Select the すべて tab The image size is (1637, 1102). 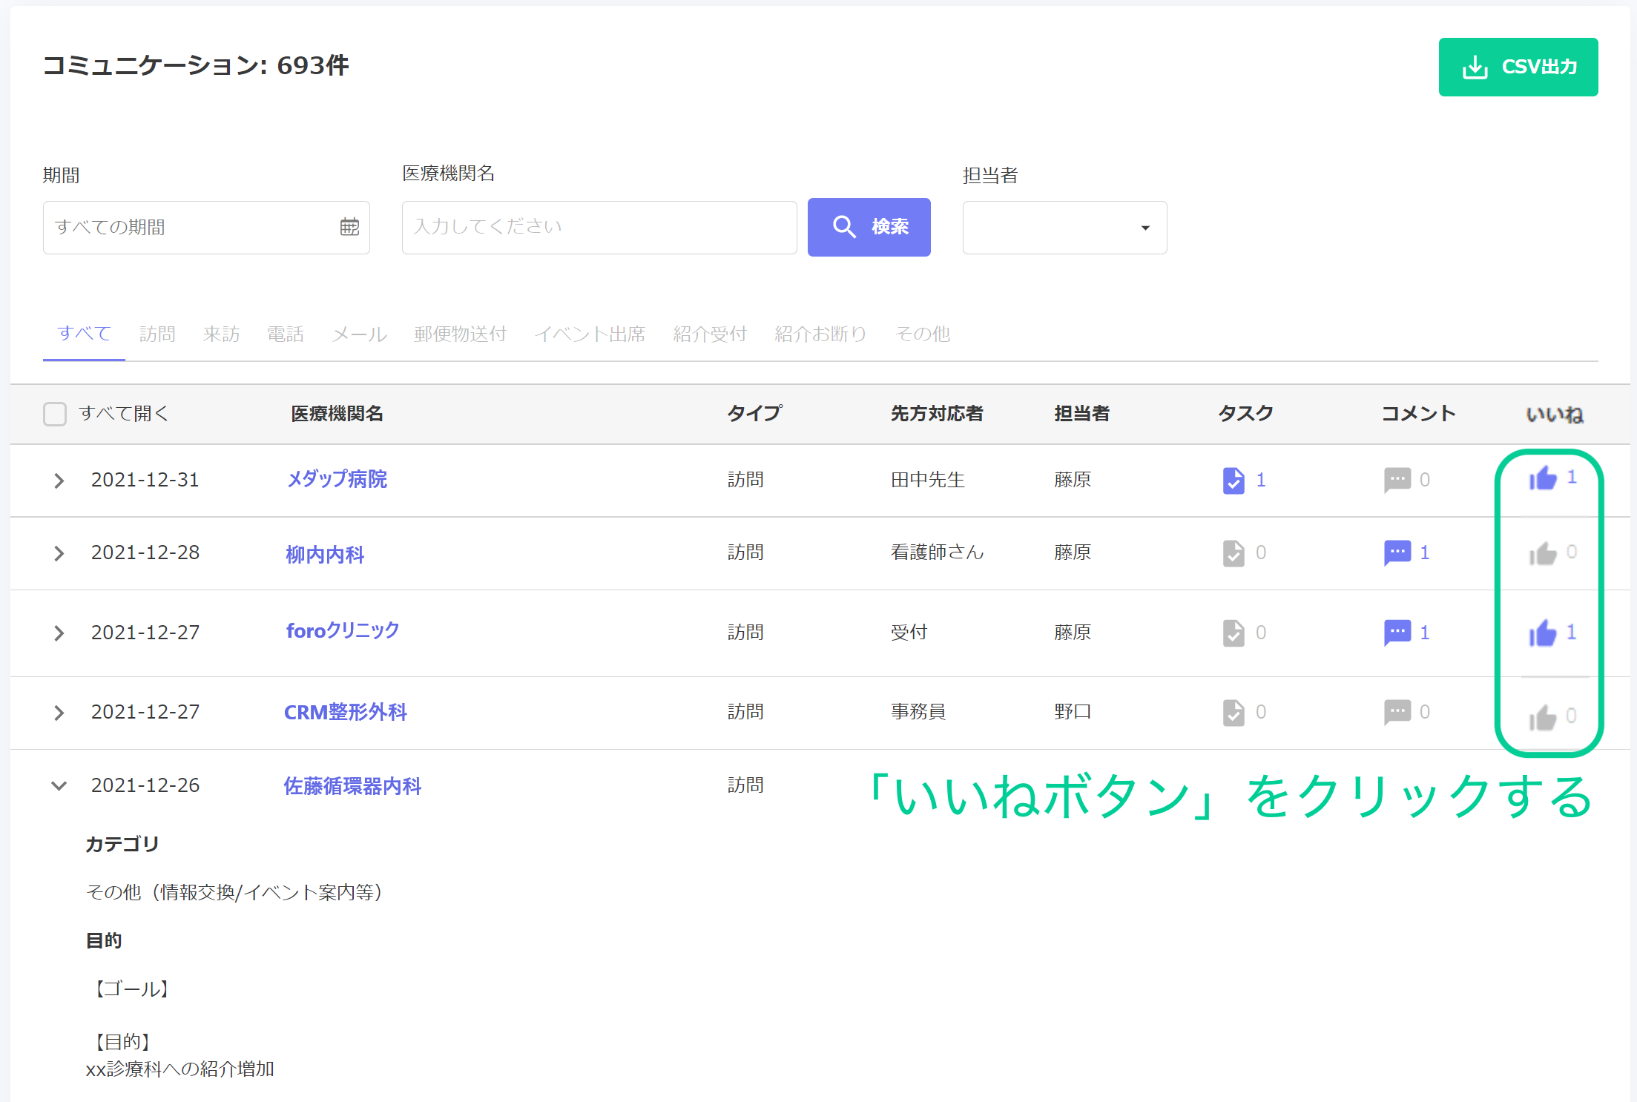coord(85,334)
